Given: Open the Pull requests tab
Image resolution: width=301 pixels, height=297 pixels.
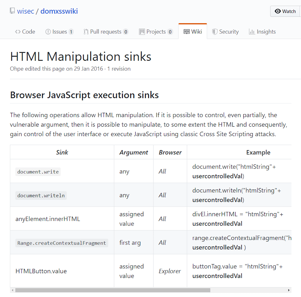Looking at the screenshot, I should point(106,32).
